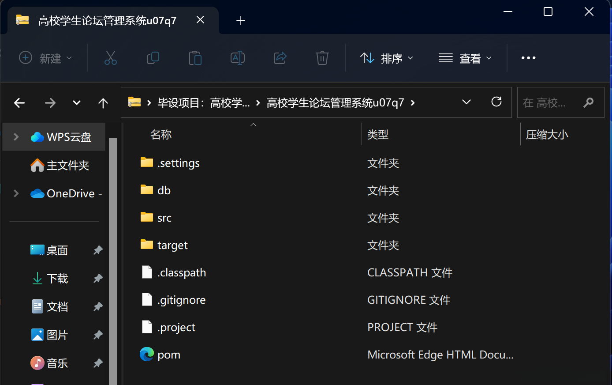Expand the WPS云盘 tree node
Image resolution: width=612 pixels, height=385 pixels.
[x=16, y=137]
